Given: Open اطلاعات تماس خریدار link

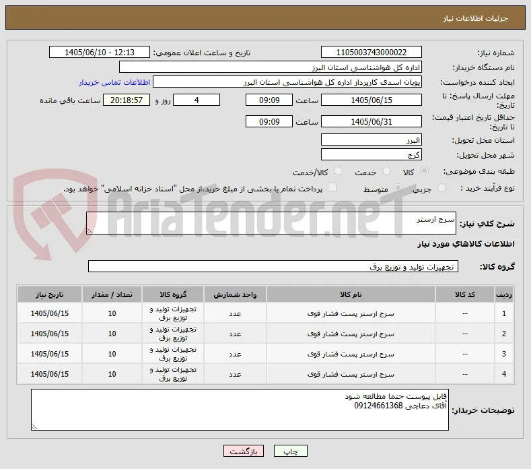Looking at the screenshot, I should [114, 82].
